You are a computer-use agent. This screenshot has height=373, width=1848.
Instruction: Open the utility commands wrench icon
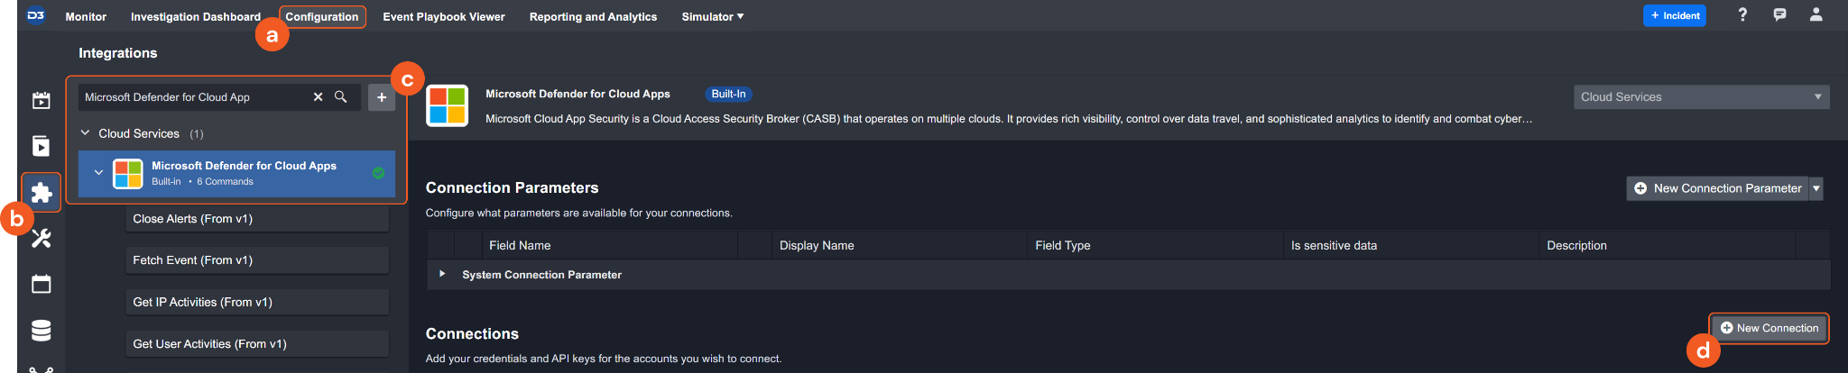(x=42, y=239)
